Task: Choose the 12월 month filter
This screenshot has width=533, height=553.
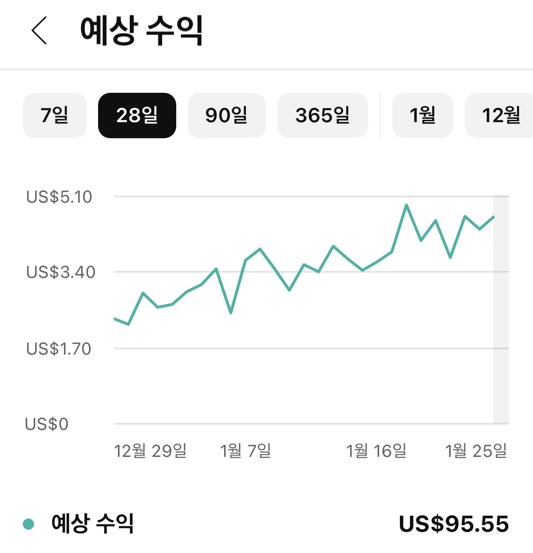Action: click(x=499, y=116)
